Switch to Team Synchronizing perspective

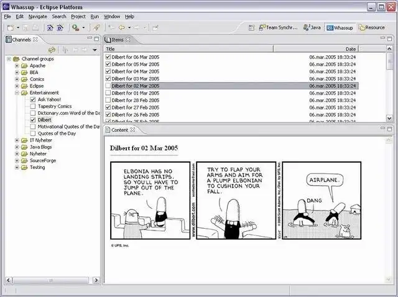(278, 27)
